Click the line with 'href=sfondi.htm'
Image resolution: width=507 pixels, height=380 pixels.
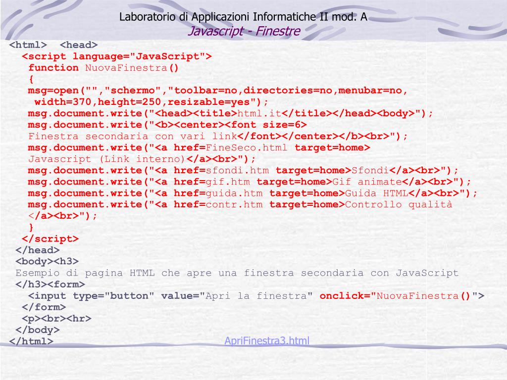click(243, 170)
